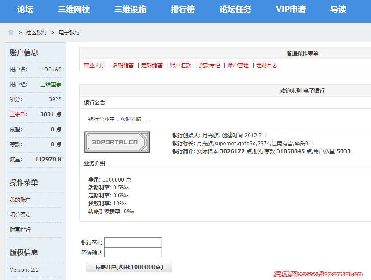The height and width of the screenshot is (280, 371).
Task: Open the 导读 navigation item
Action: click(x=338, y=9)
